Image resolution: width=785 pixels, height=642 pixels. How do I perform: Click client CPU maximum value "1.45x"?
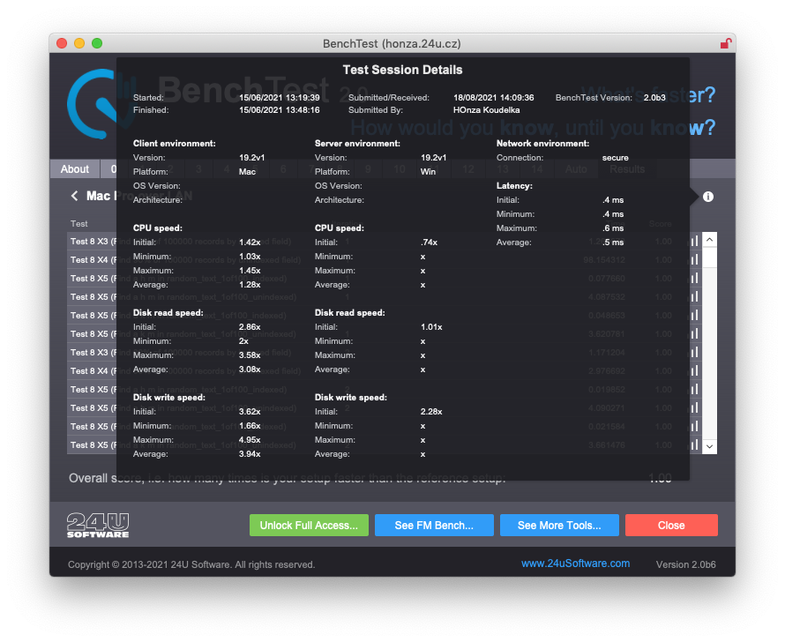pyautogui.click(x=250, y=270)
